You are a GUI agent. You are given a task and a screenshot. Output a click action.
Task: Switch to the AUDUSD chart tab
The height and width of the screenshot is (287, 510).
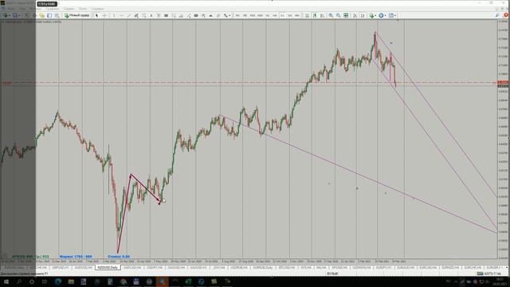pos(83,268)
